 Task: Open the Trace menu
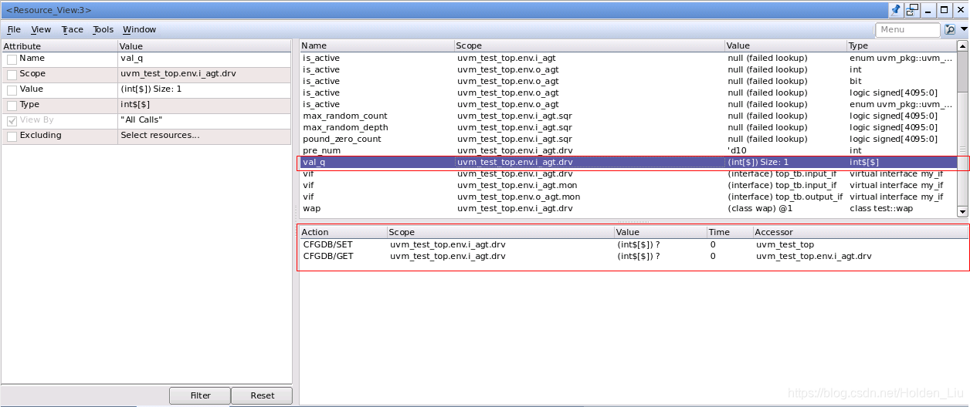click(73, 29)
